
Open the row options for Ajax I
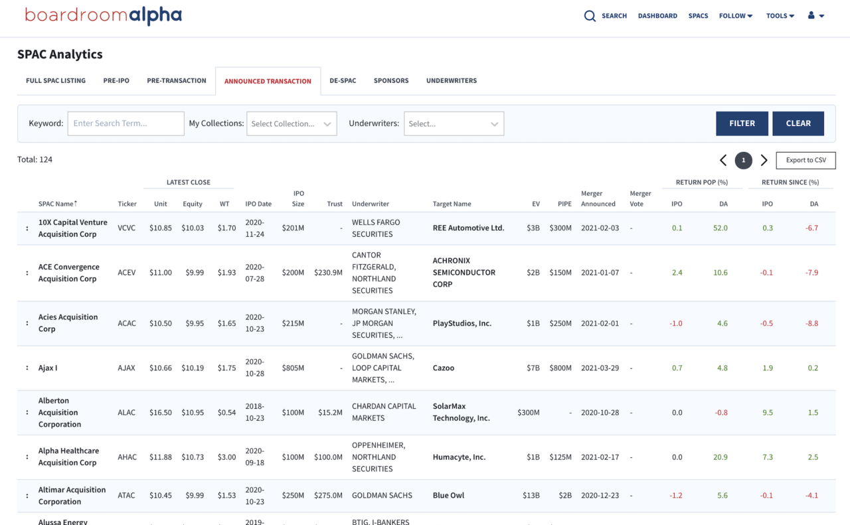[x=27, y=368]
